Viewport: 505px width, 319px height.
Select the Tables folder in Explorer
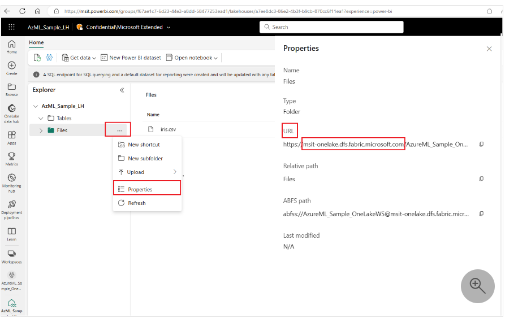[x=64, y=119]
